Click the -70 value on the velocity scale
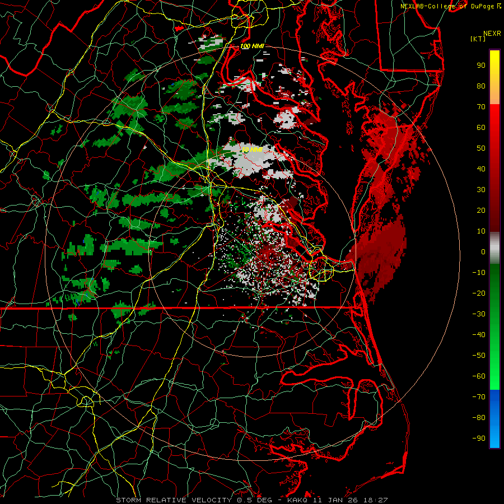504x504 pixels. [x=479, y=397]
